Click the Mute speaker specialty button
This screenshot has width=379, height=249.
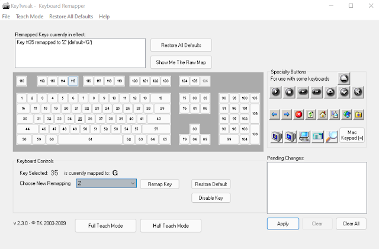(x=358, y=92)
